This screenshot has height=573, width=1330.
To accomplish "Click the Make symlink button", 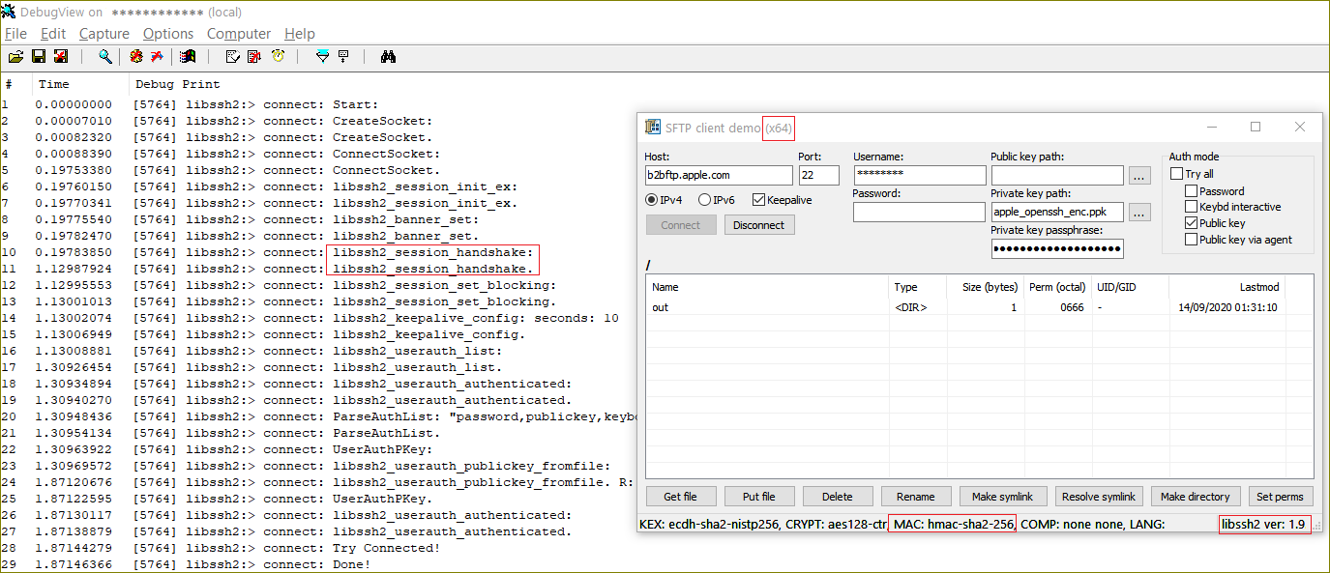I will click(1003, 497).
